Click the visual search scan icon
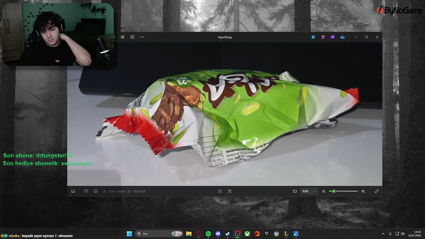Screen dimensions: 425x239 click(220, 191)
